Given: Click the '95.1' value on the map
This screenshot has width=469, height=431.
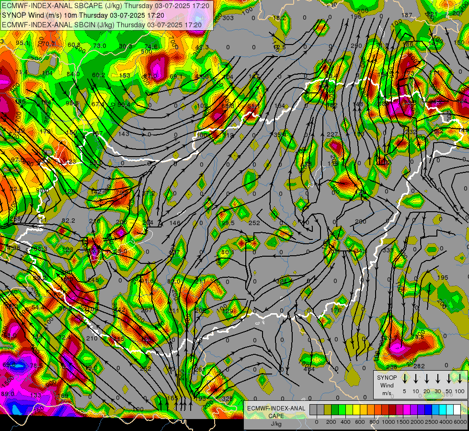Looking at the screenshot, I should pyautogui.click(x=23, y=43).
